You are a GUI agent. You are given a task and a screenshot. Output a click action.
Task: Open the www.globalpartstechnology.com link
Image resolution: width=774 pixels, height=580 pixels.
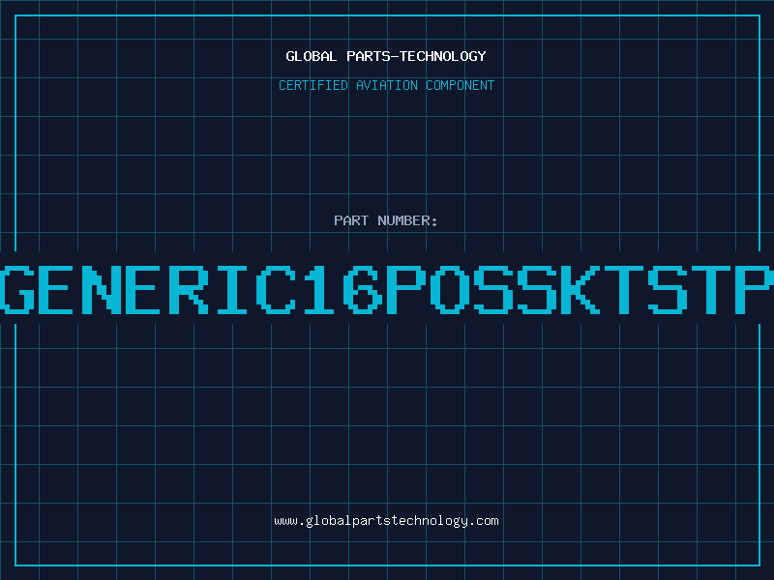coord(386,521)
